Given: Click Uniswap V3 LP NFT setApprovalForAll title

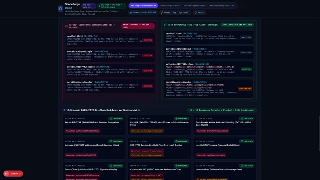Looking at the screenshot, I should [x=92, y=145].
